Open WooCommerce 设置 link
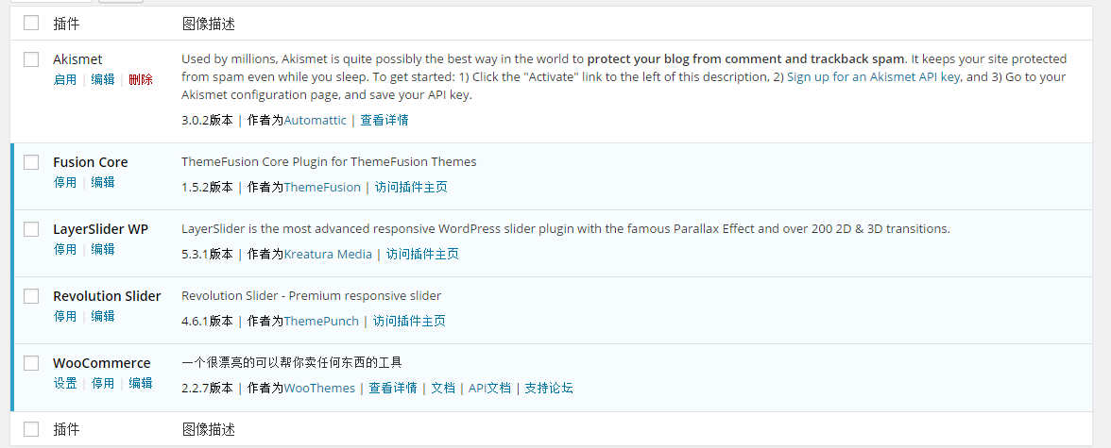This screenshot has width=1111, height=448. pyautogui.click(x=65, y=384)
